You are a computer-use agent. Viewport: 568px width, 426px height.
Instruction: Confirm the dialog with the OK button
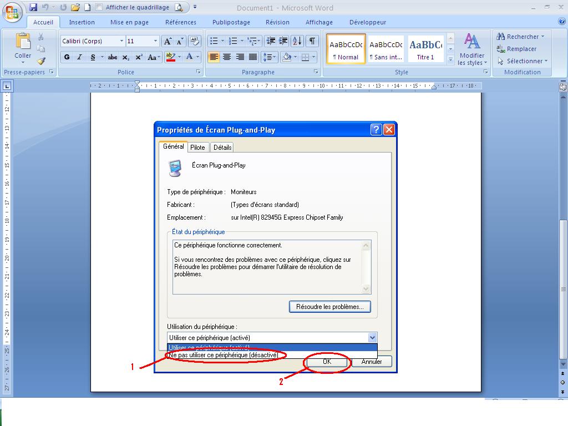327,362
